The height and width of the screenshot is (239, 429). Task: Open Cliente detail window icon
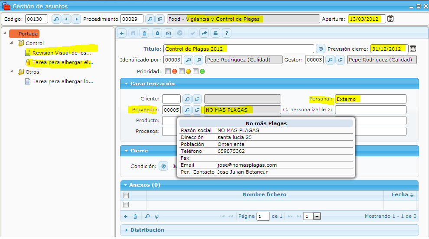point(197,99)
